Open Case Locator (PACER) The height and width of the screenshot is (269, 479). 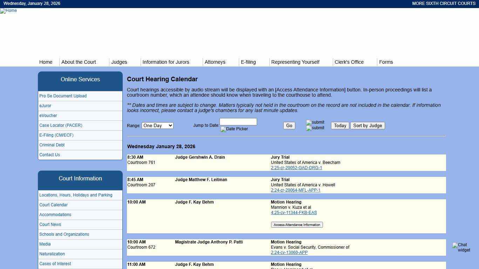click(x=61, y=125)
